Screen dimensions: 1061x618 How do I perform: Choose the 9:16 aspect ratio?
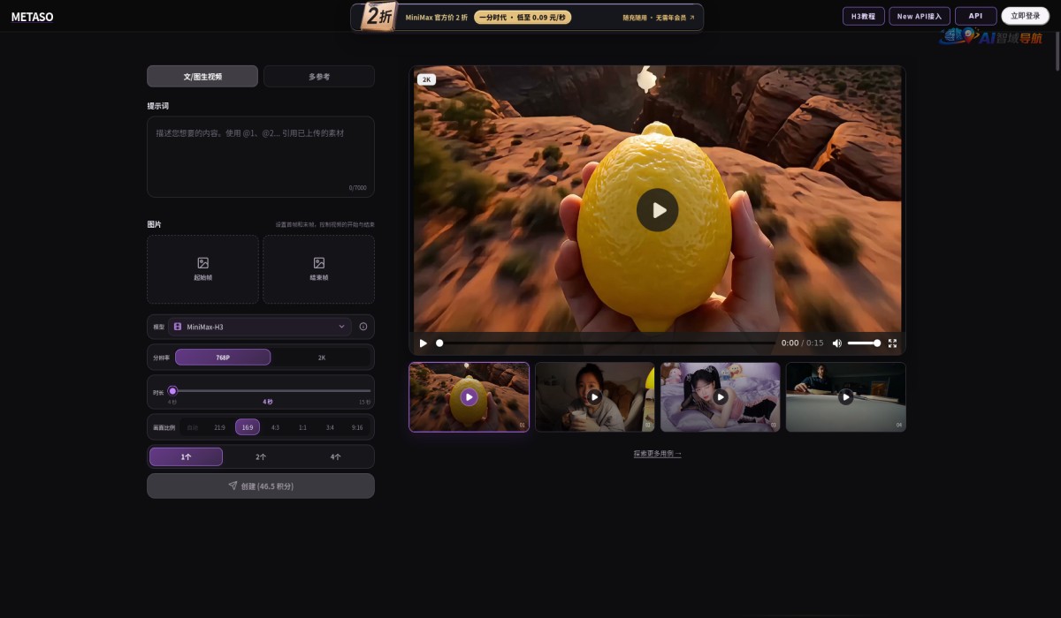coord(357,427)
